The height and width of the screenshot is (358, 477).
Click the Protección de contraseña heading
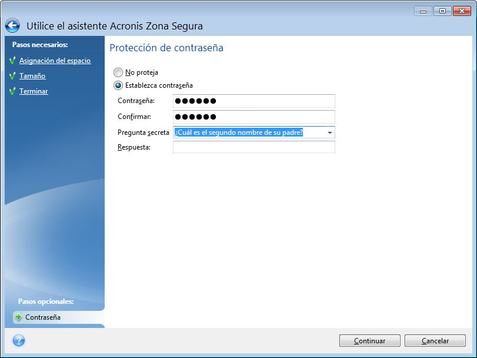click(x=166, y=48)
